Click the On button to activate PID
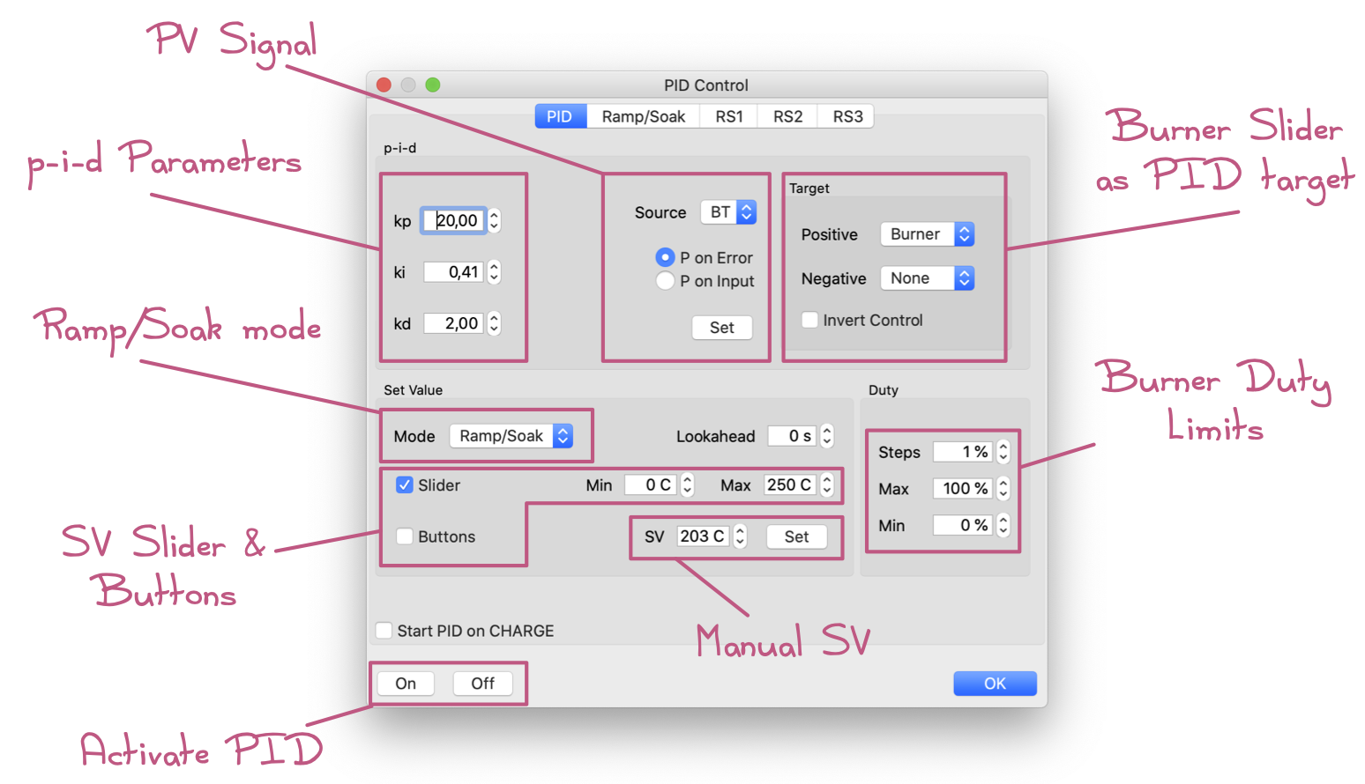This screenshot has width=1365, height=784. [405, 683]
